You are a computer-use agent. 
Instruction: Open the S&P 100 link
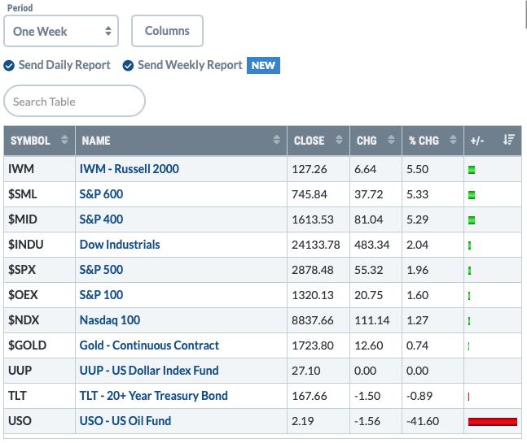point(101,295)
